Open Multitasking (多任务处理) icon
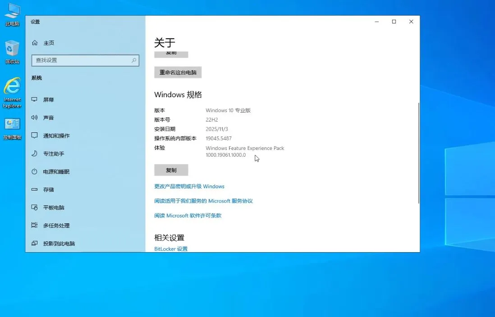This screenshot has height=317, width=495. click(x=35, y=226)
